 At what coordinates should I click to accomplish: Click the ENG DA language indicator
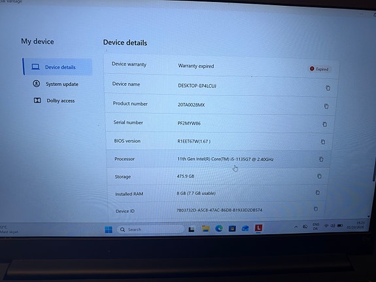pos(316,226)
